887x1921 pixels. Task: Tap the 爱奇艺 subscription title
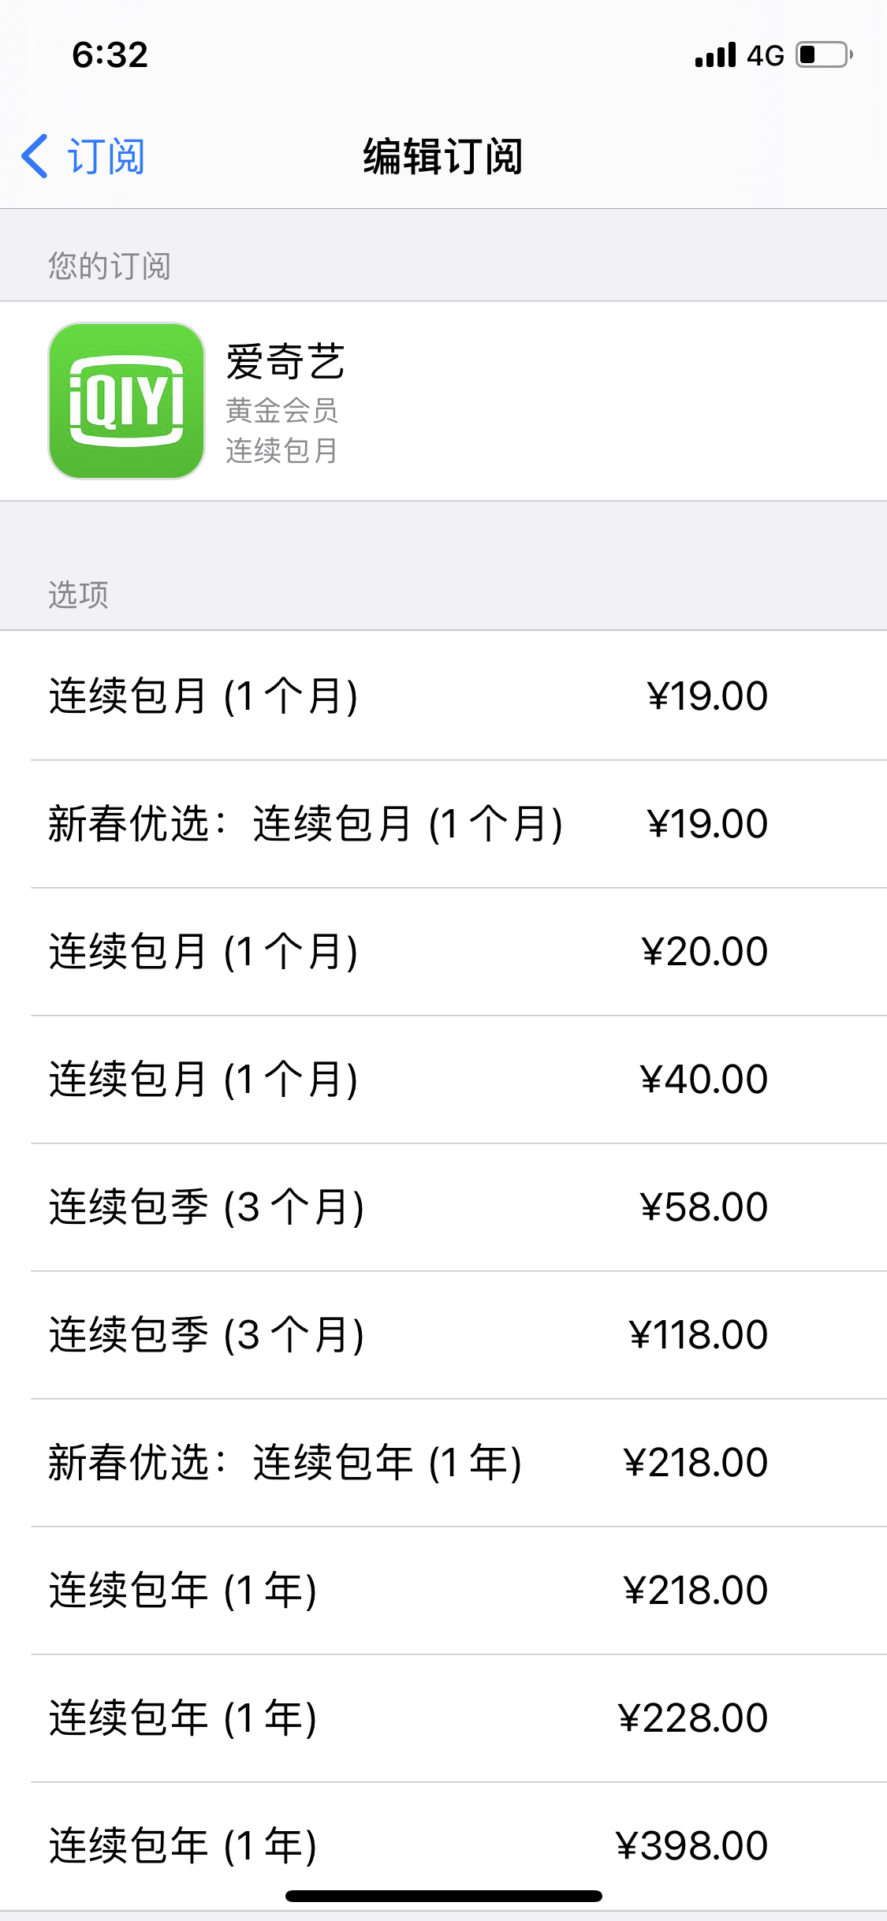pyautogui.click(x=285, y=362)
